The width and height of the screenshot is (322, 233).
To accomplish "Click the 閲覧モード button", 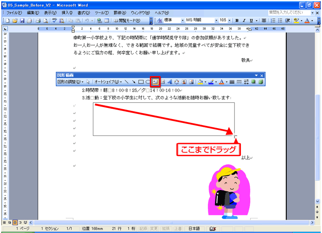I will (127, 21).
